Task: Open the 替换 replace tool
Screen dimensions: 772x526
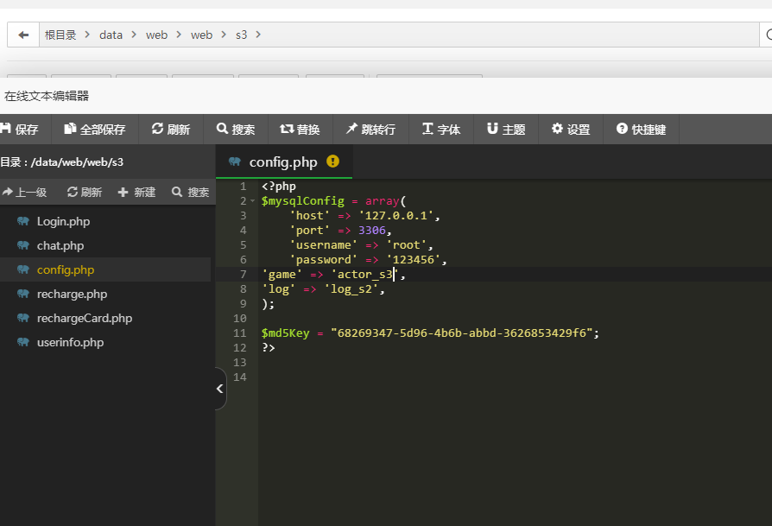Action: click(301, 129)
